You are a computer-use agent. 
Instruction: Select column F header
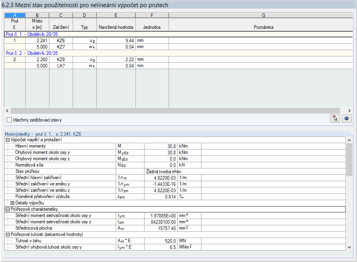pyautogui.click(x=152, y=15)
